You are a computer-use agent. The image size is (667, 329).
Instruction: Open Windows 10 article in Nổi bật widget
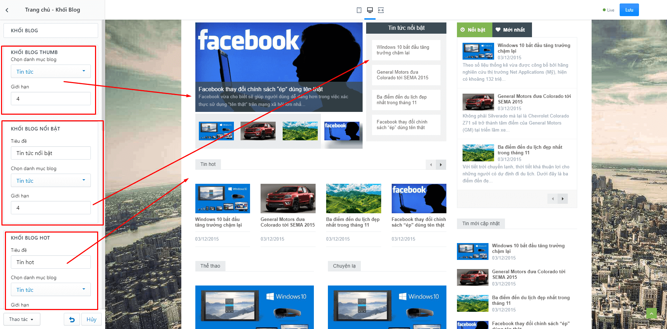(x=534, y=48)
